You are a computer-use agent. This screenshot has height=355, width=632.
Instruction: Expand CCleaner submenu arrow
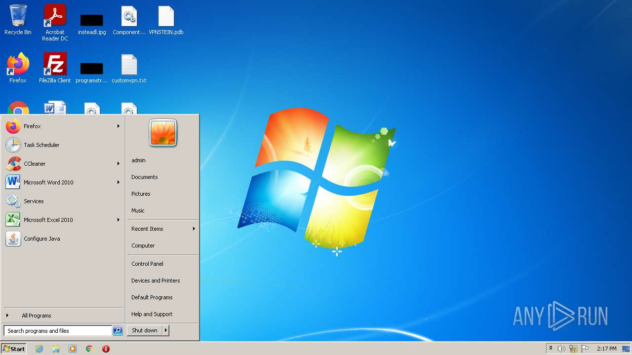[x=118, y=164]
